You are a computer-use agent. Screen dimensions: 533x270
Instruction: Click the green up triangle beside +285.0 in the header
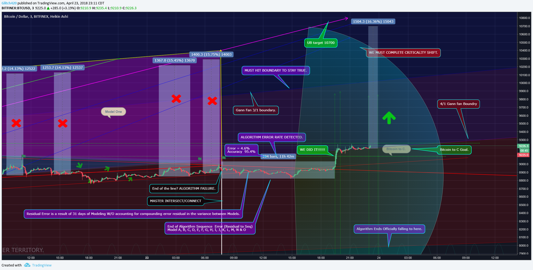[48, 8]
